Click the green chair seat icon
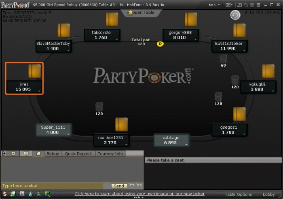Screen dimensions: 283x199 click(39, 194)
